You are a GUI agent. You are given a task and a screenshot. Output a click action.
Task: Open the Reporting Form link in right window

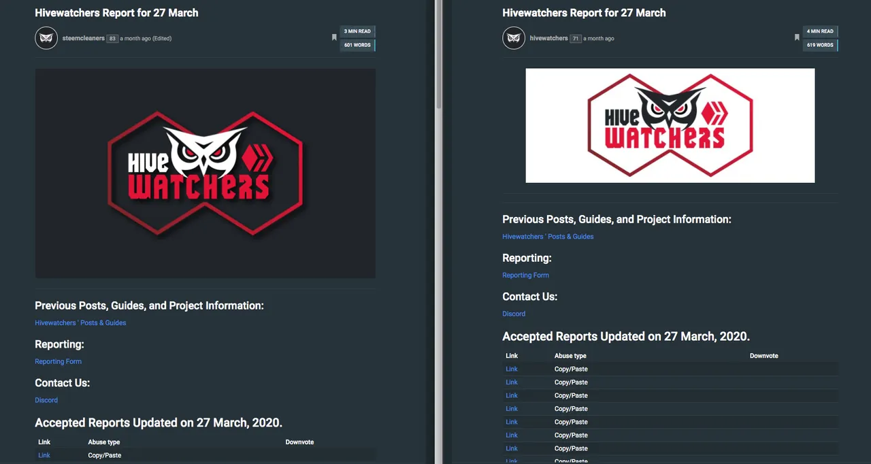526,276
